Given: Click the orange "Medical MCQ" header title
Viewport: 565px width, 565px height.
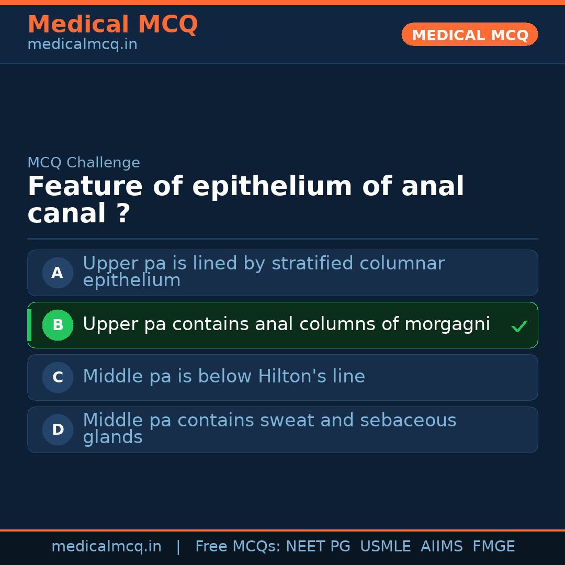Looking at the screenshot, I should pos(112,25).
